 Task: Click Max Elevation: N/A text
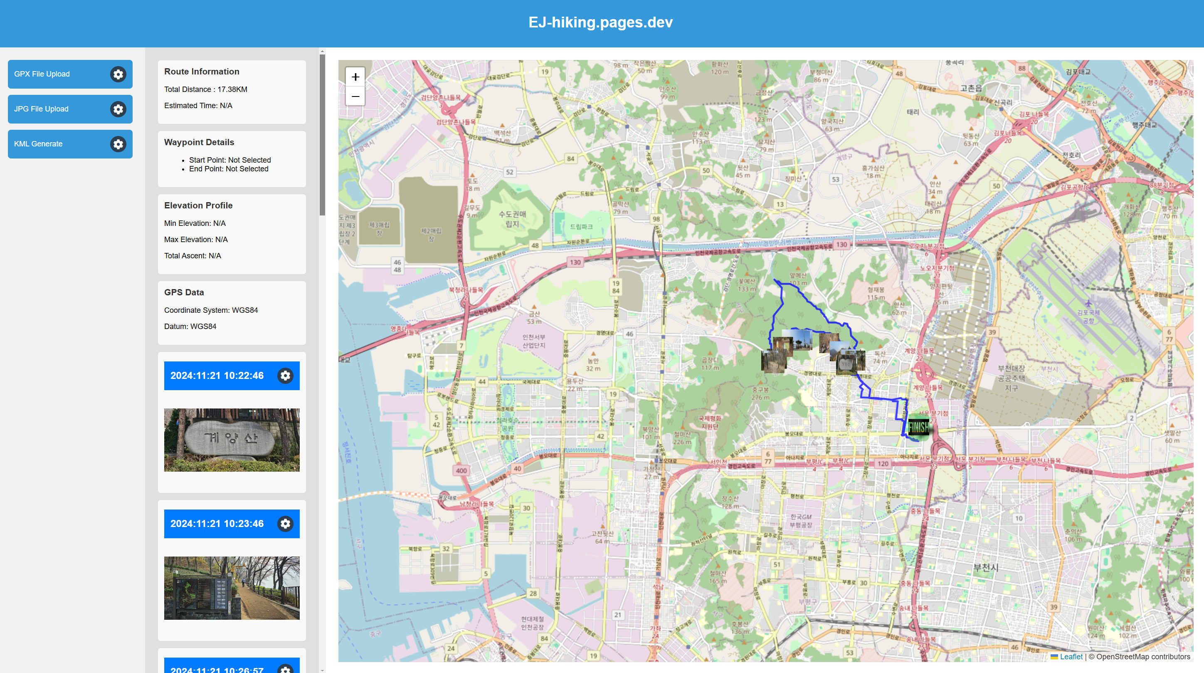pos(196,240)
